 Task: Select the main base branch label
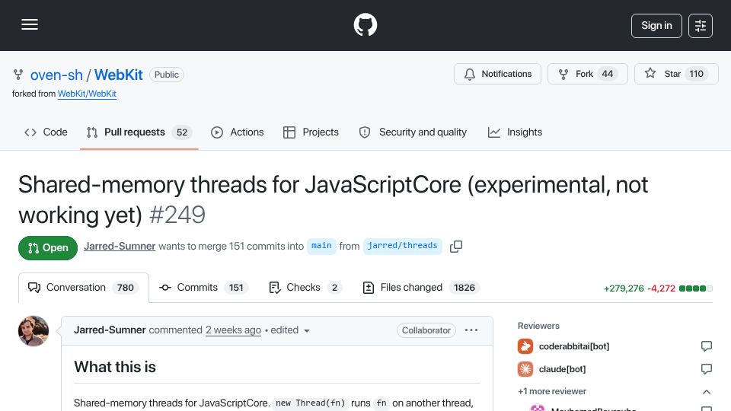[x=321, y=246]
